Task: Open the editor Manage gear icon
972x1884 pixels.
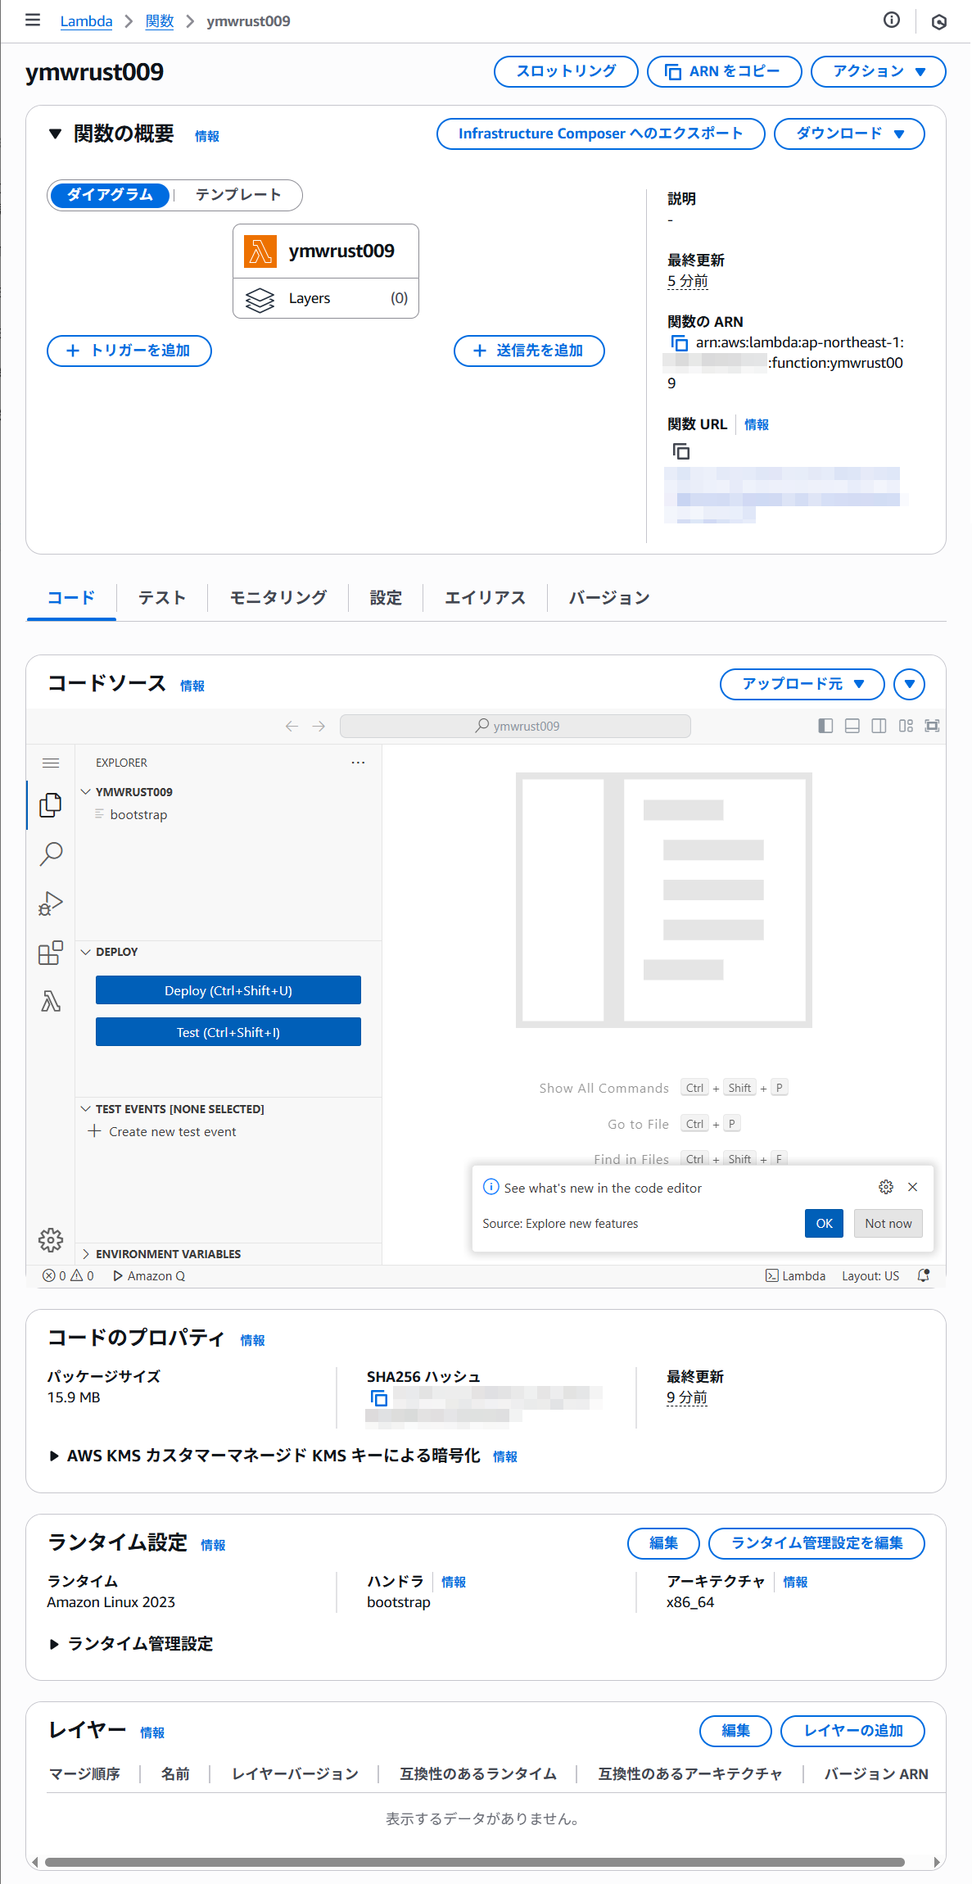Action: pos(51,1240)
